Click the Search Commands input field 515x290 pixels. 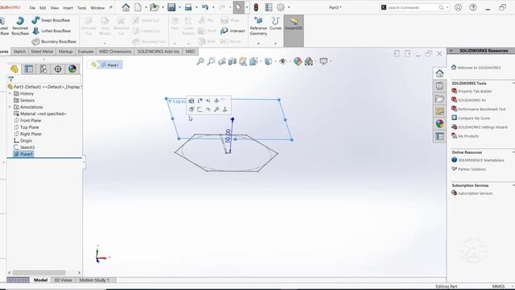click(413, 7)
